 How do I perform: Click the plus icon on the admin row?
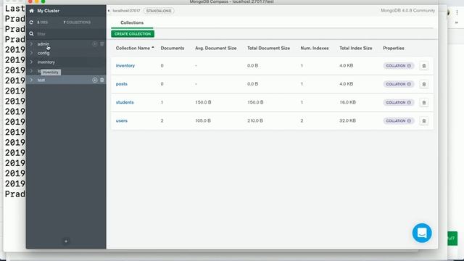95,43
